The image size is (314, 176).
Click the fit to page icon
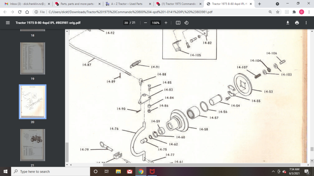(178, 23)
